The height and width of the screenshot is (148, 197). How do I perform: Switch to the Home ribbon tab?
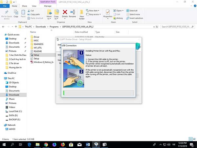tap(14, 6)
